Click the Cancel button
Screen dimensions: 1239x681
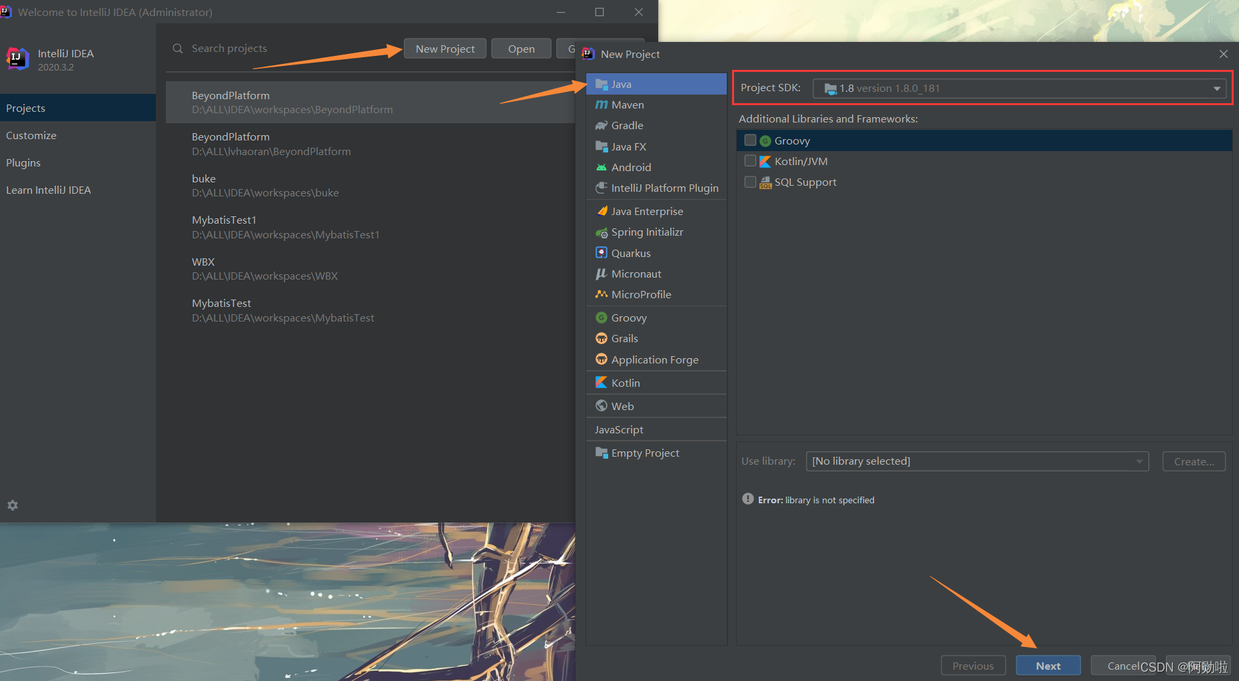[x=1123, y=666]
